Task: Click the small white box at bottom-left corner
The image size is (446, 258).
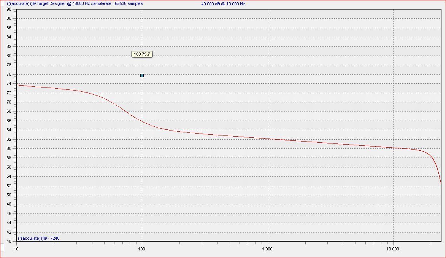Action: pyautogui.click(x=2, y=247)
